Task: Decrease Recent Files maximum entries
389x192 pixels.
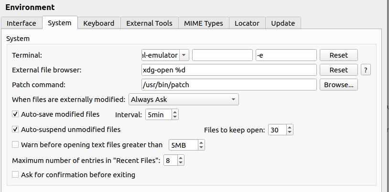Action: point(181,162)
